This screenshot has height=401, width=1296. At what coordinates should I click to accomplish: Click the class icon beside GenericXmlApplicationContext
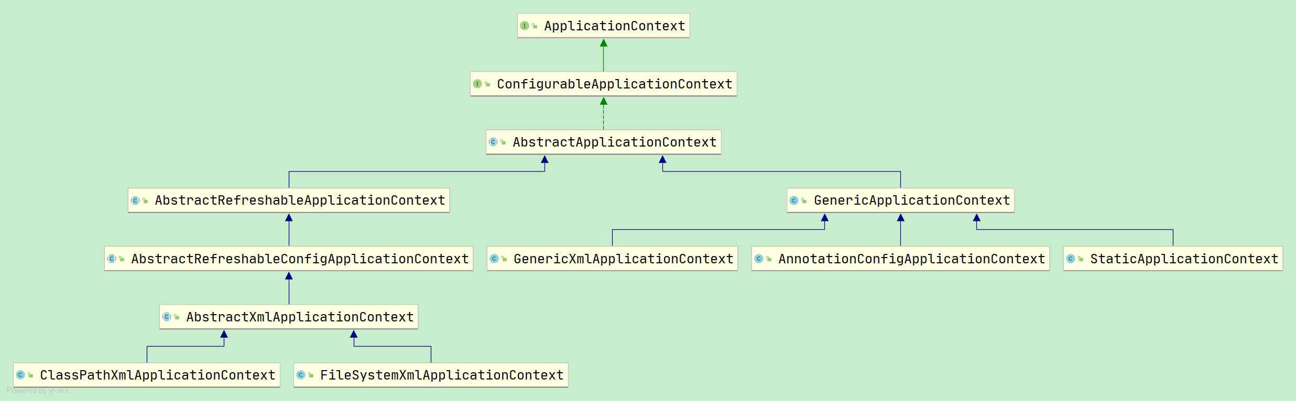pos(494,259)
